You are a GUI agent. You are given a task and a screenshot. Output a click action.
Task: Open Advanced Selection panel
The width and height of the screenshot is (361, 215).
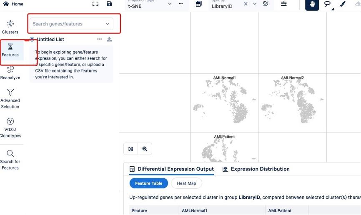click(10, 99)
